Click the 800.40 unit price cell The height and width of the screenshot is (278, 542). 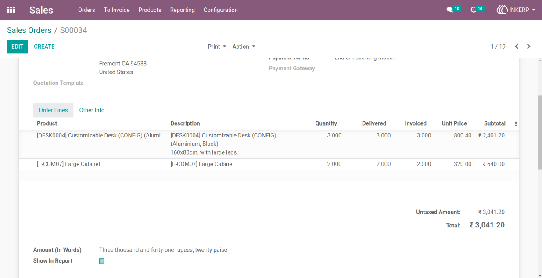point(463,136)
